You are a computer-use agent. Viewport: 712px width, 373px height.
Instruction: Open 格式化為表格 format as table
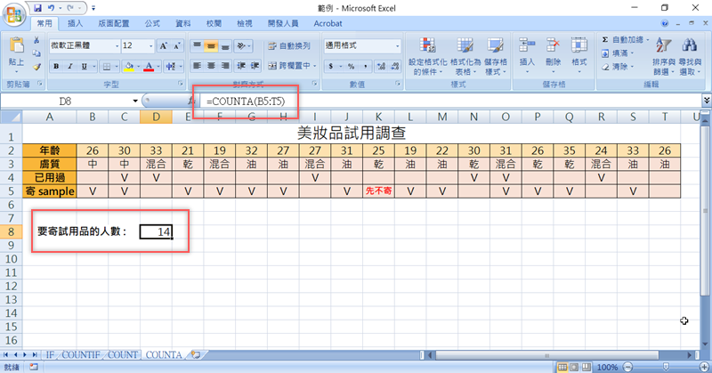(x=465, y=56)
